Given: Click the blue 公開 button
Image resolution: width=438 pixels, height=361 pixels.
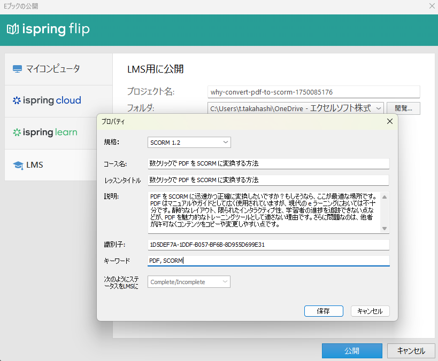Looking at the screenshot, I should tap(352, 351).
